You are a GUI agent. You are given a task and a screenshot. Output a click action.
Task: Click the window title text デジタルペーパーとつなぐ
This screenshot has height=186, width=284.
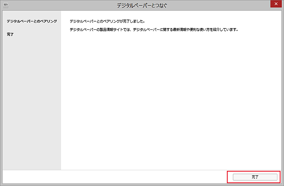point(142,5)
